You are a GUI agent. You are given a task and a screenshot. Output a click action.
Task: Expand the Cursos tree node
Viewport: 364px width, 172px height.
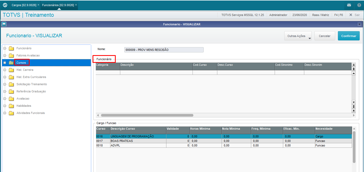[x=5, y=63]
